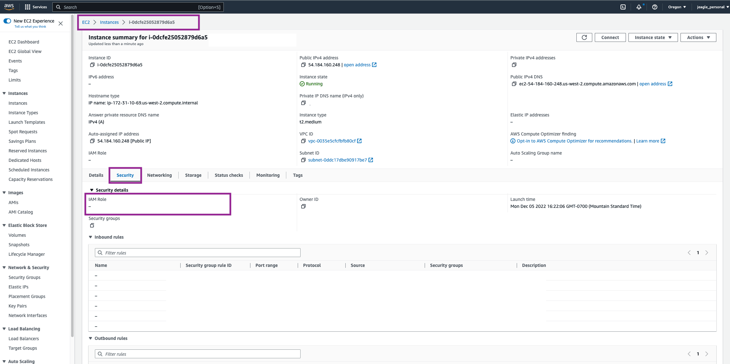This screenshot has width=730, height=364.
Task: Switch to the Status checks tab
Action: click(x=229, y=175)
